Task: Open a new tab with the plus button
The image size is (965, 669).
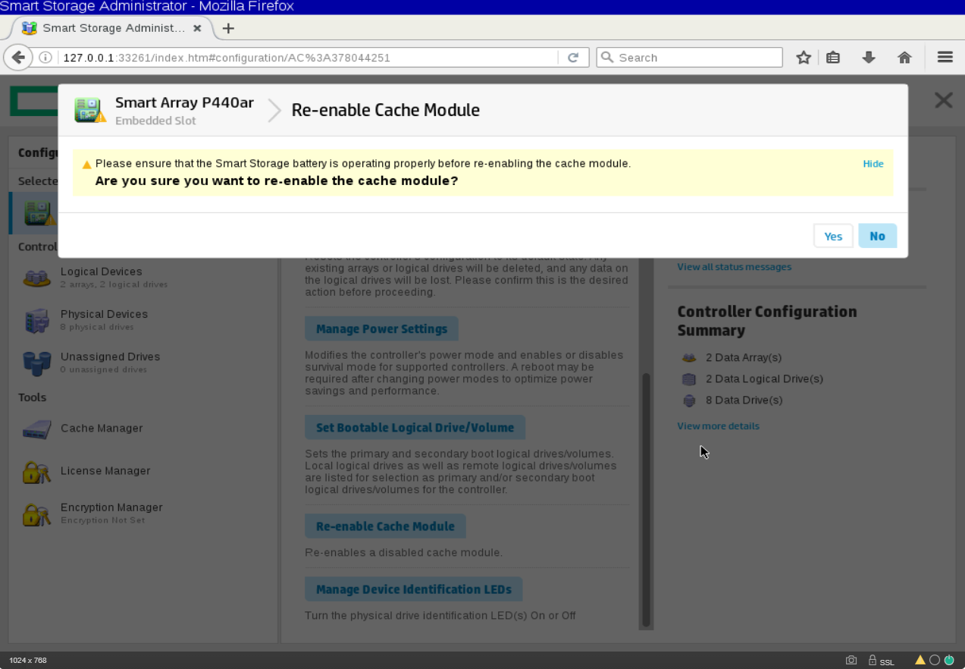Action: coord(227,28)
